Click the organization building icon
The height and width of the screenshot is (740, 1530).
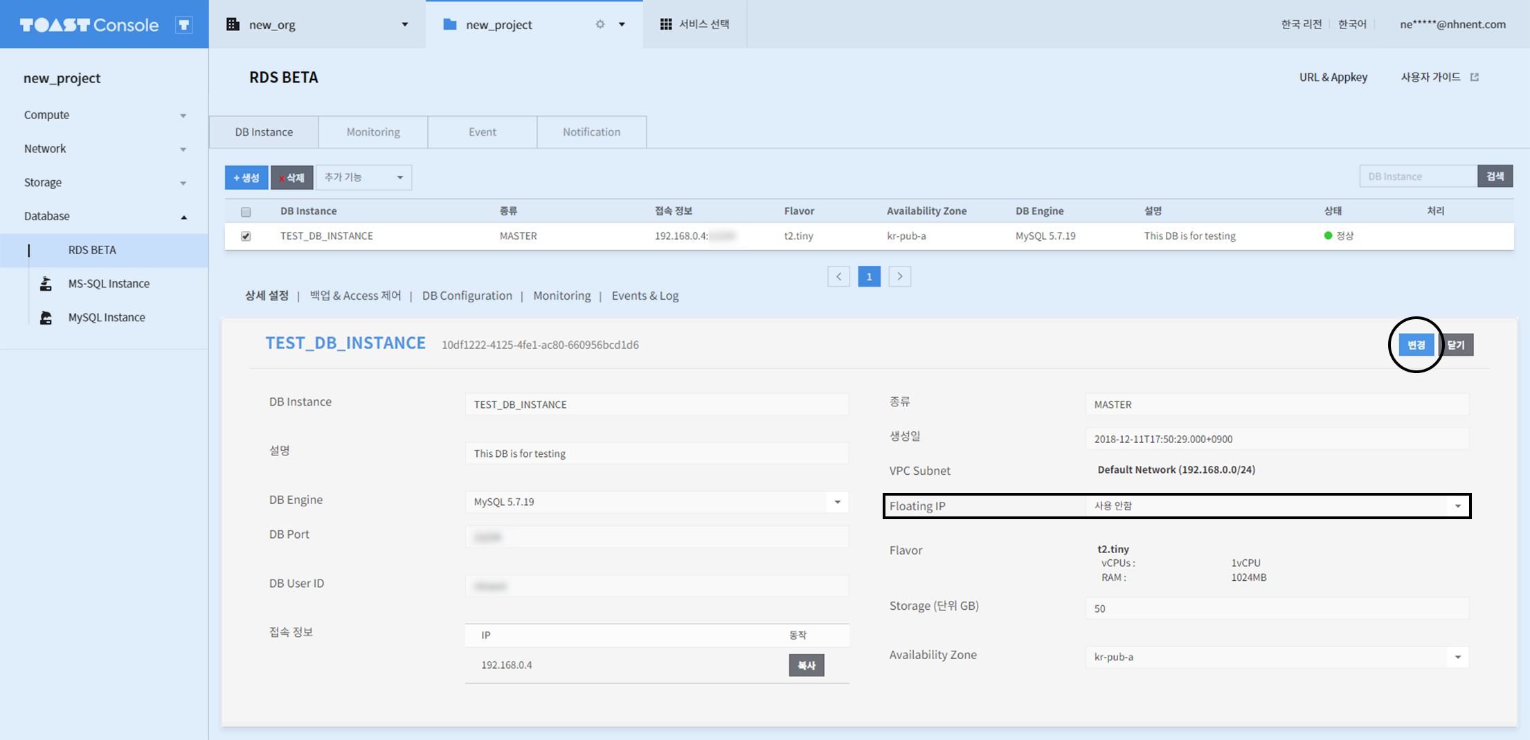pos(233,24)
